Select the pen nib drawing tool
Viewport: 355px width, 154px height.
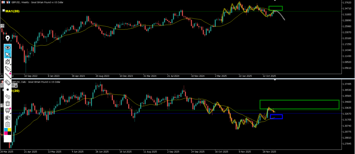7,38
